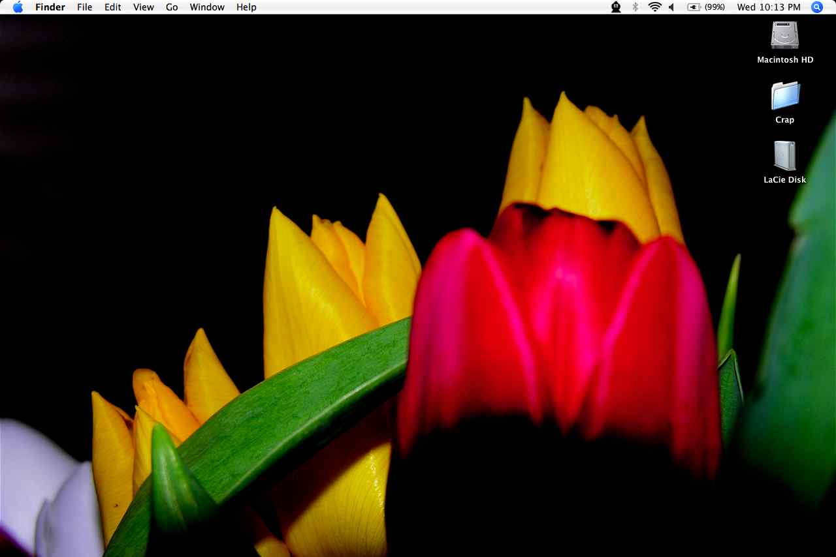
Task: Open the Bluetooth status menu
Action: tap(635, 7)
